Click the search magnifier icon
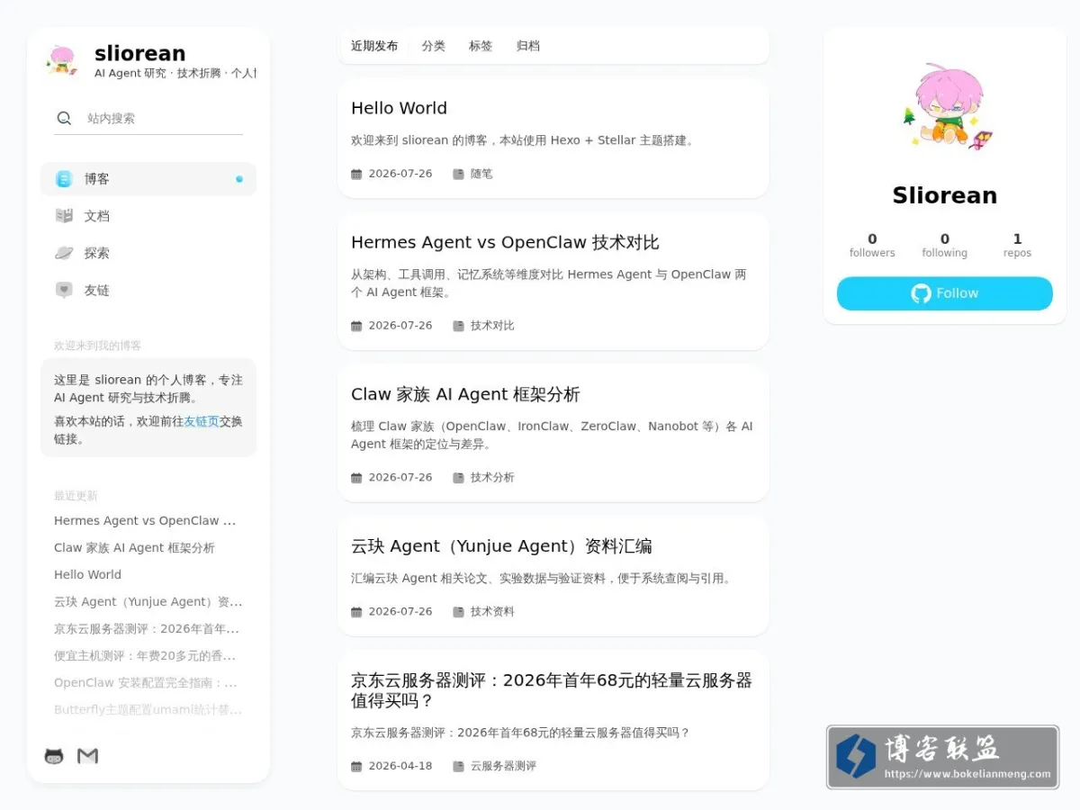The width and height of the screenshot is (1080, 810). tap(64, 118)
